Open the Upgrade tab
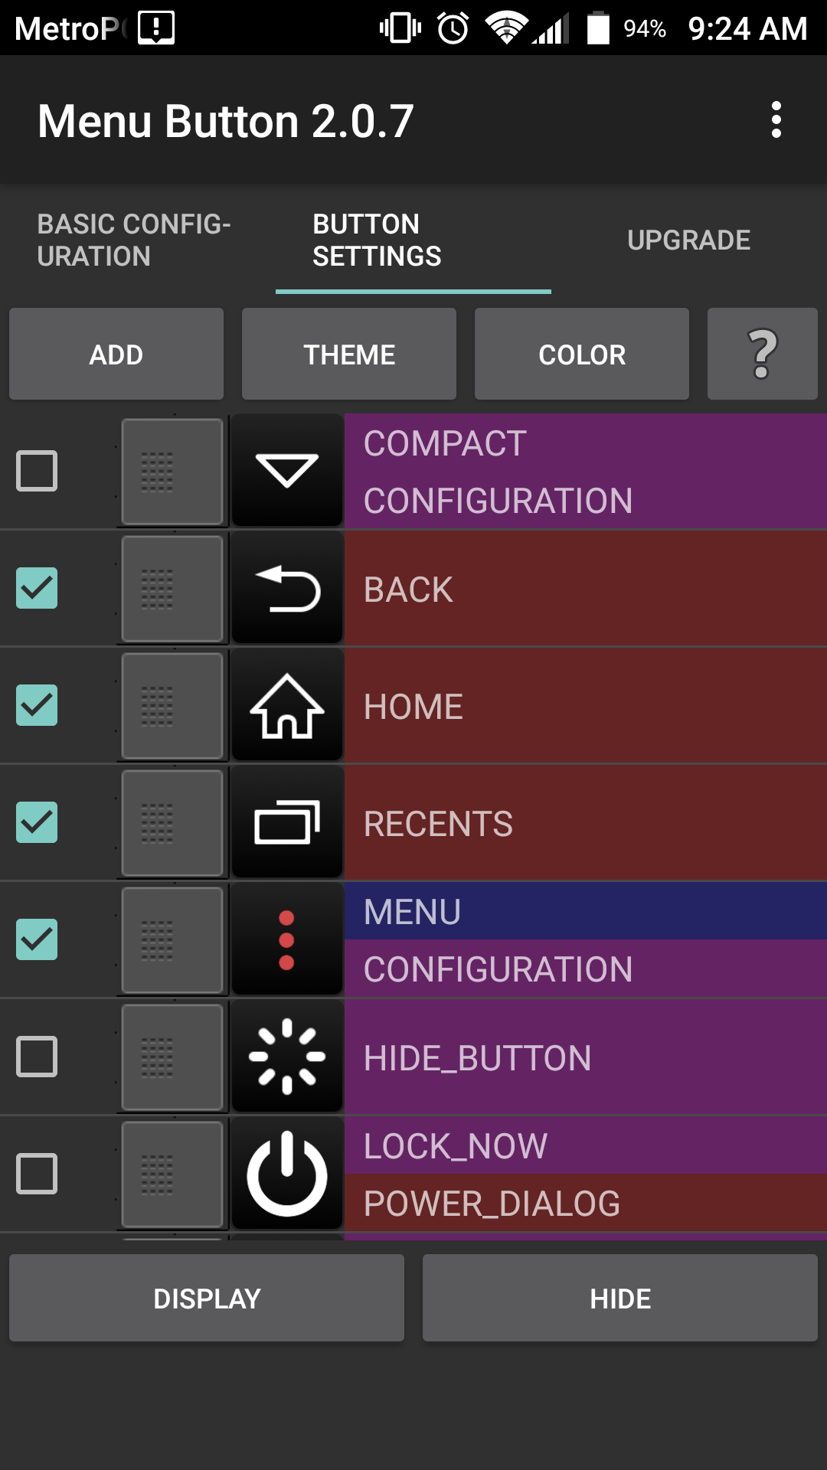The image size is (827, 1470). coord(689,240)
